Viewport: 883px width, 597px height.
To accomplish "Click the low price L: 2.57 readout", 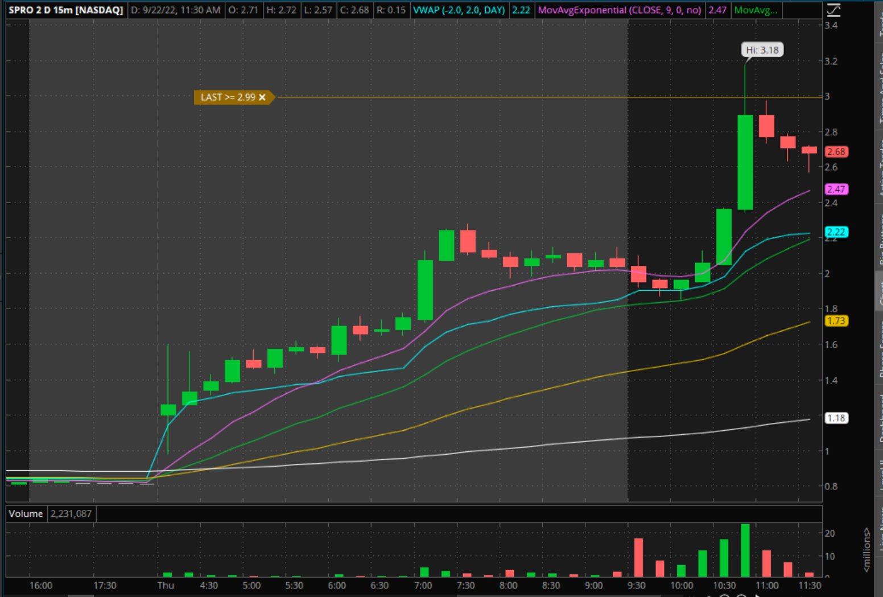I will pyautogui.click(x=317, y=10).
